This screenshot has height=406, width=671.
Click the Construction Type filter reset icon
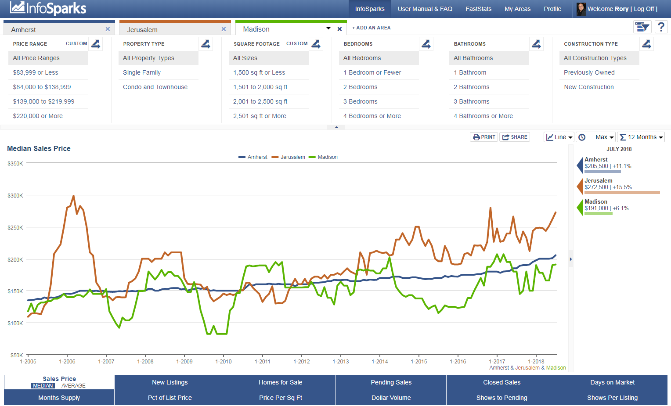tap(646, 44)
